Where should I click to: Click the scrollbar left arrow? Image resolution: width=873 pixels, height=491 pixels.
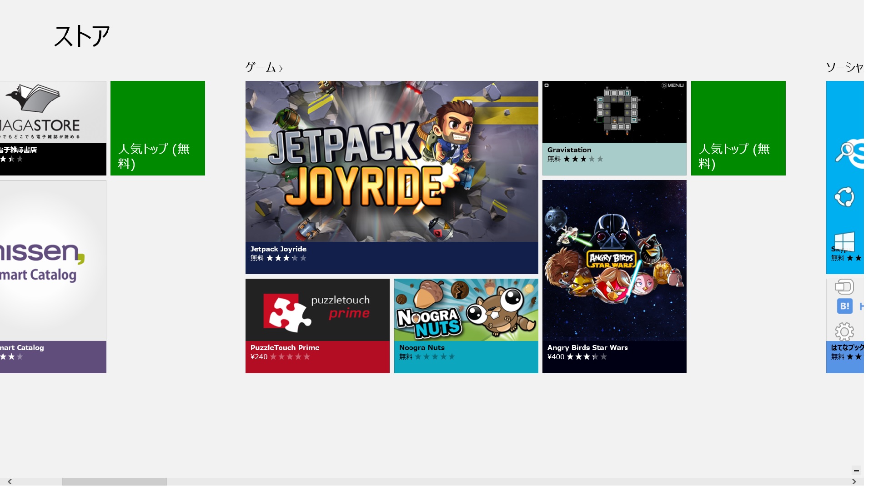click(x=10, y=481)
